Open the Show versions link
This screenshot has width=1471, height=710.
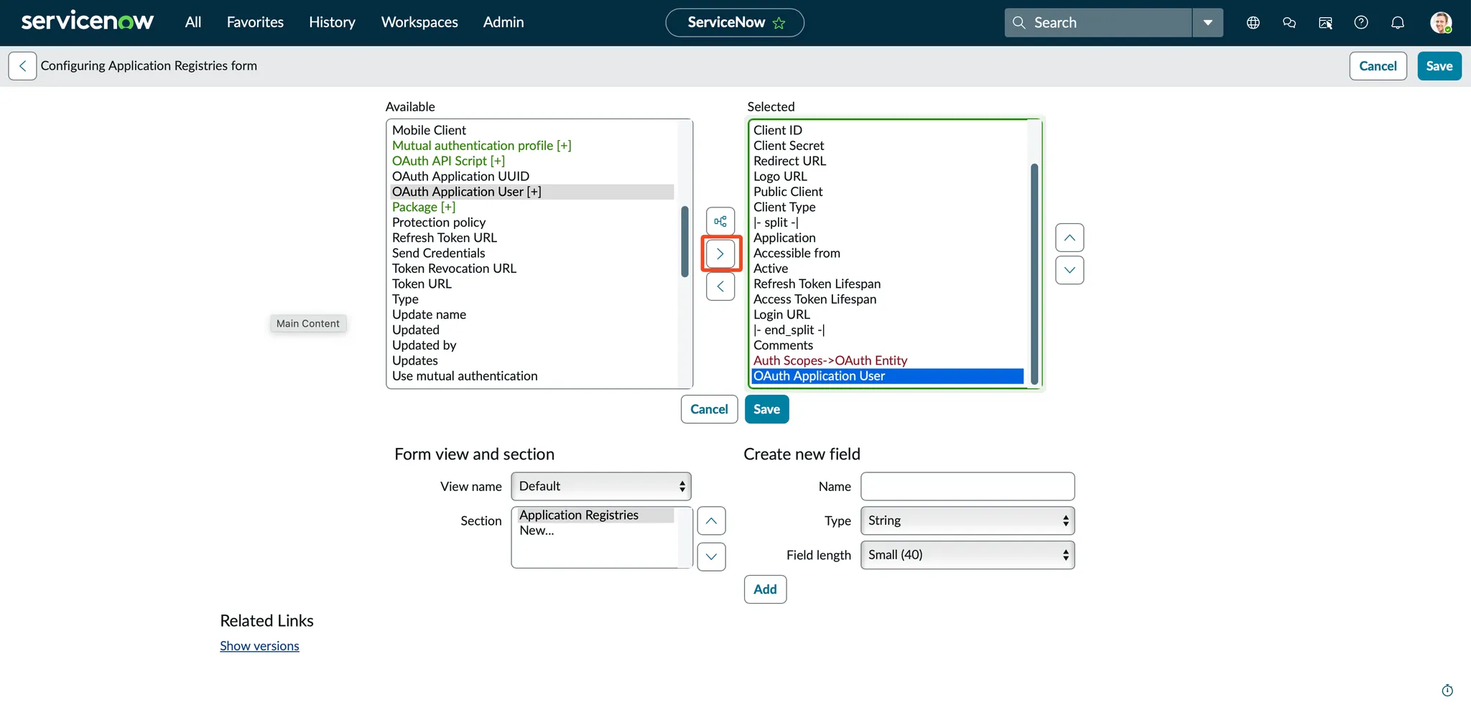pyautogui.click(x=259, y=646)
